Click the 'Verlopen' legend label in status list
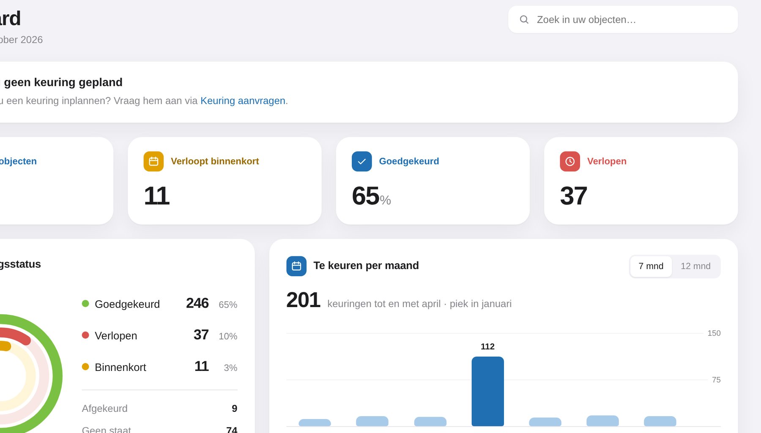 (x=116, y=336)
